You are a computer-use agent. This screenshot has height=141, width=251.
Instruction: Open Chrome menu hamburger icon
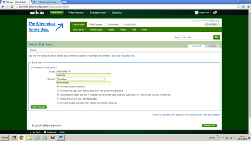coord(248,7)
